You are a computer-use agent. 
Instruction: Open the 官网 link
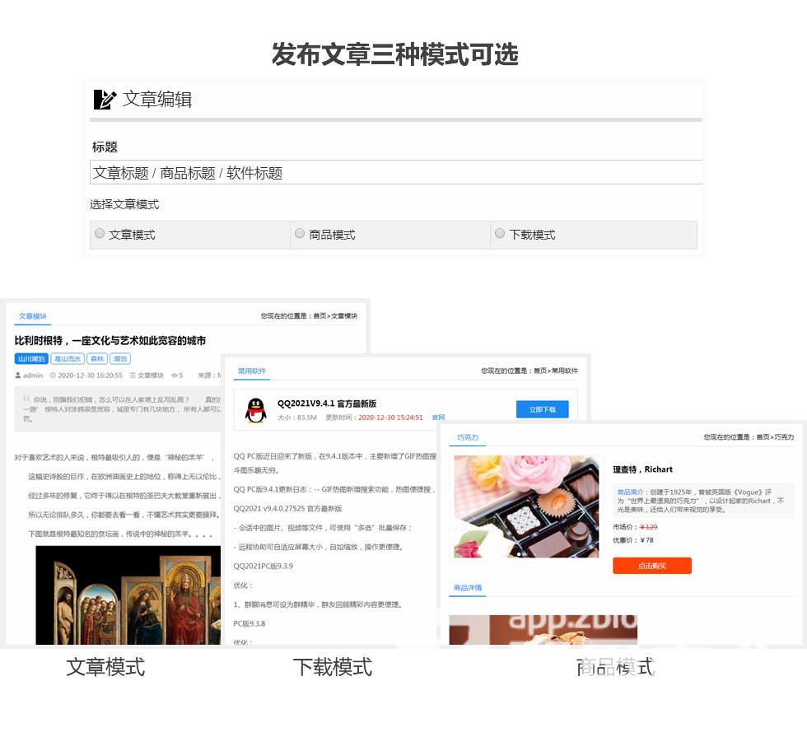(x=438, y=417)
